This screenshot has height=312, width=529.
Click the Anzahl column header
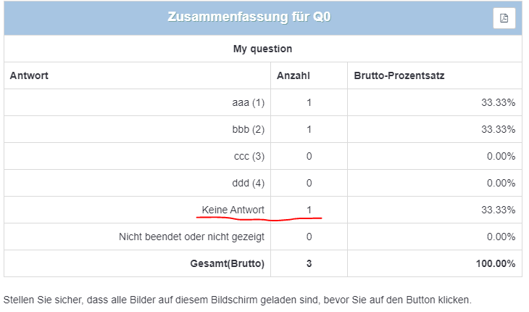tap(293, 75)
